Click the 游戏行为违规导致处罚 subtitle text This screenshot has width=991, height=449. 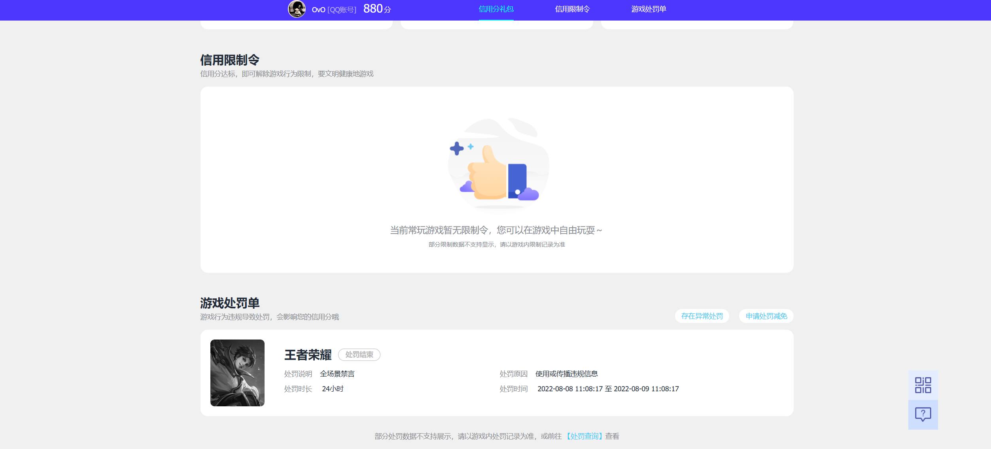(270, 317)
